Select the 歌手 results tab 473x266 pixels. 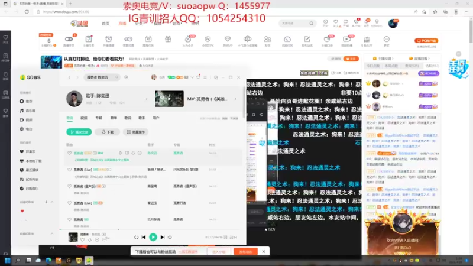click(x=142, y=118)
